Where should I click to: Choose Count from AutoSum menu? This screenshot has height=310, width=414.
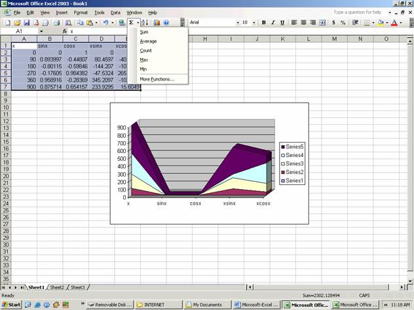(158, 50)
